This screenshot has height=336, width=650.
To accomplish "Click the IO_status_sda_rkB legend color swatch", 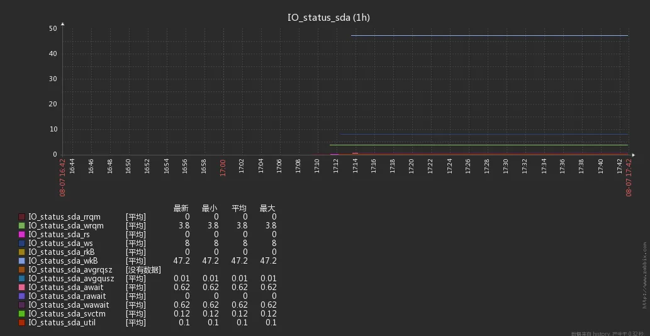I will click(21, 252).
